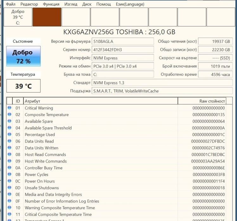237x221 pixels.
Task: Click the Добро 72 % health status button
Action: 23,56
